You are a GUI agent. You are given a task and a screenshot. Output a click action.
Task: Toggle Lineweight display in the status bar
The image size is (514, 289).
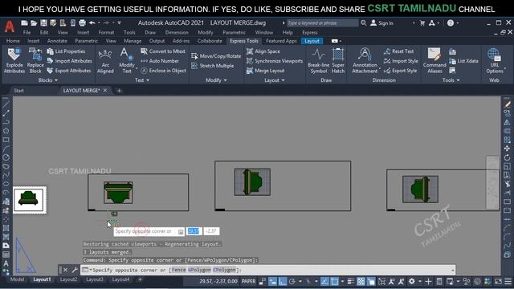(x=351, y=282)
